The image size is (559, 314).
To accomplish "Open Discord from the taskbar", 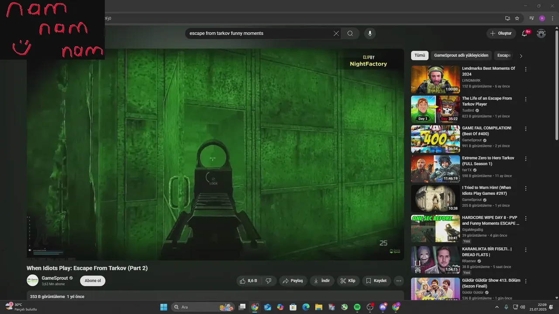I will (383, 307).
